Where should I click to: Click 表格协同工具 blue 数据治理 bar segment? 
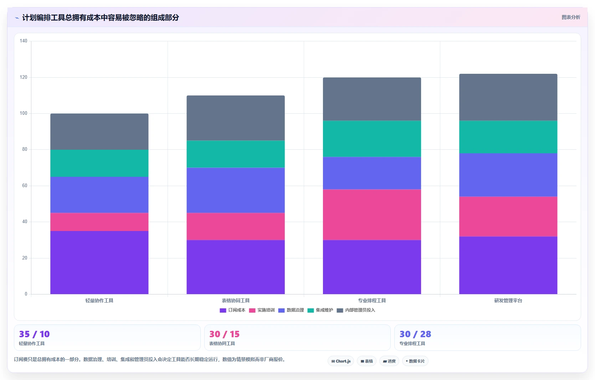[x=236, y=190]
